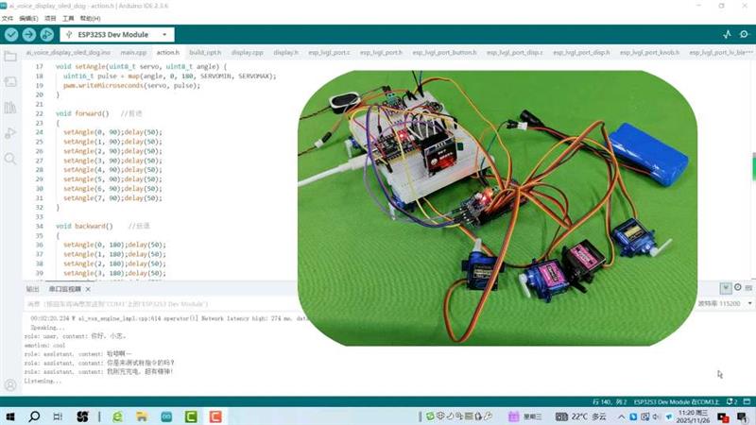
Task: Open the esp_lvgl_port.h tab
Action: pos(381,52)
